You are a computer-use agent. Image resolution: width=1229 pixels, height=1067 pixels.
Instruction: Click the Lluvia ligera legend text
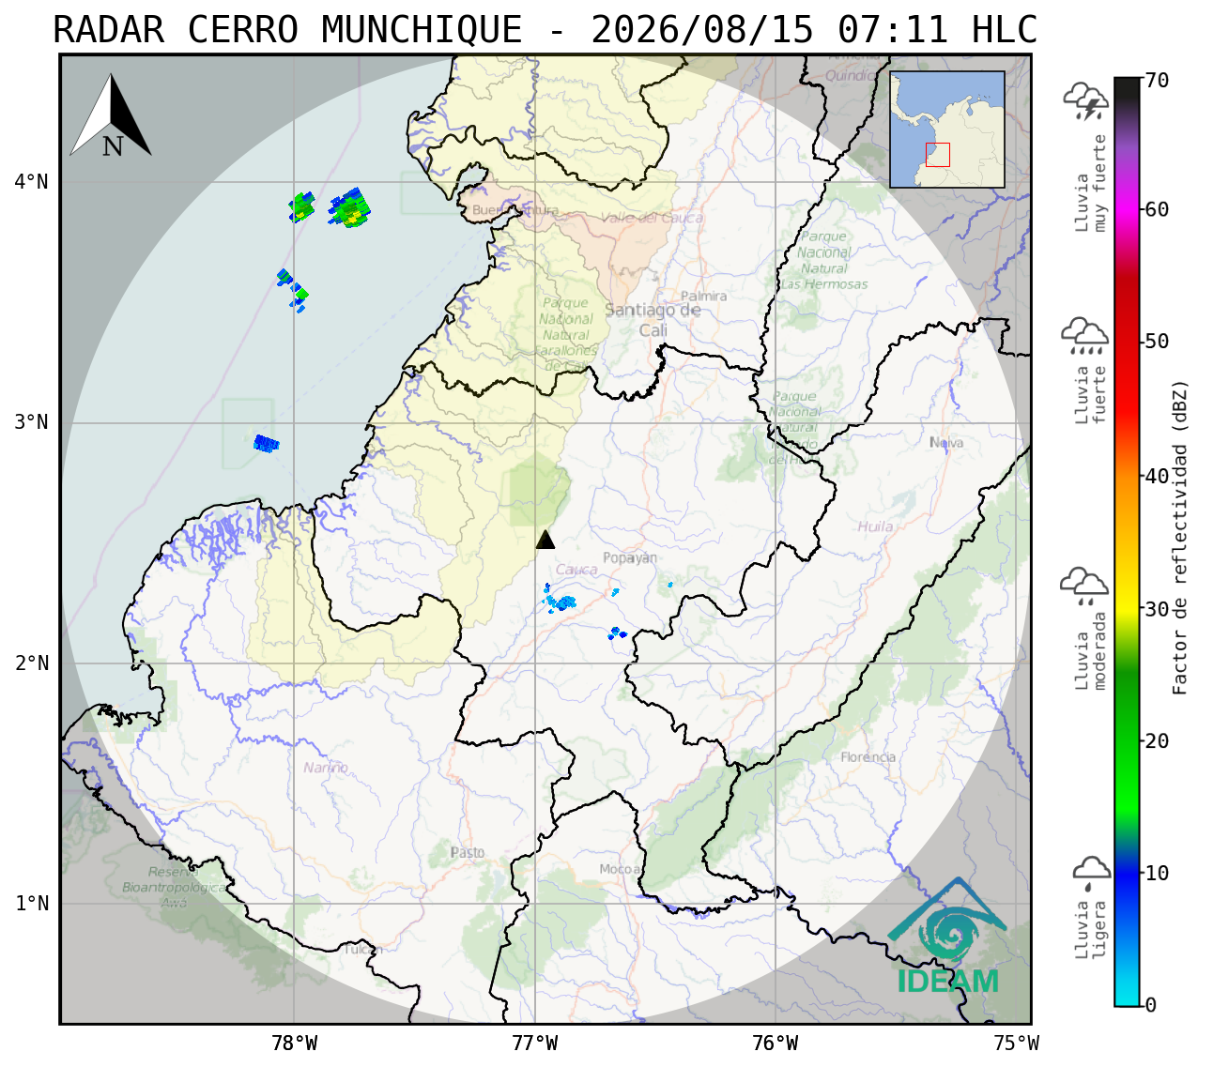tap(1092, 930)
